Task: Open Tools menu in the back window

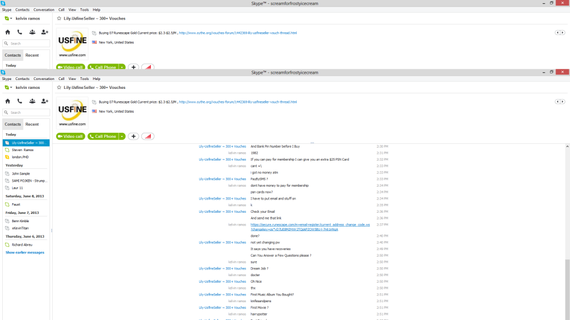Action: tap(85, 10)
